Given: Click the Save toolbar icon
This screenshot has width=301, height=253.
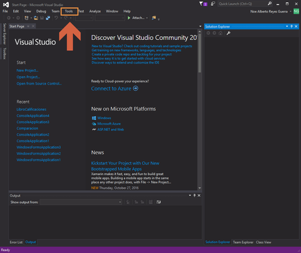Looking at the screenshot, I should click(42, 18).
